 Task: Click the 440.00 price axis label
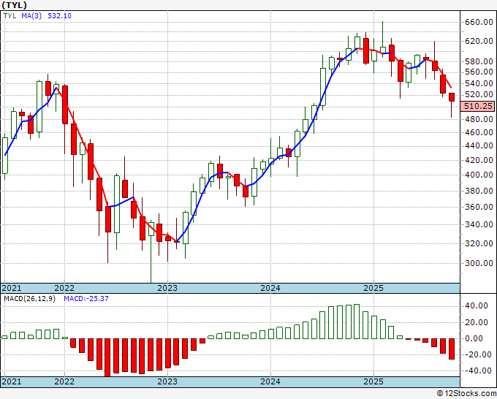coord(479,145)
